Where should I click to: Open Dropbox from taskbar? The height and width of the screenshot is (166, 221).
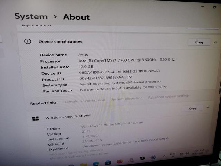click(142, 158)
